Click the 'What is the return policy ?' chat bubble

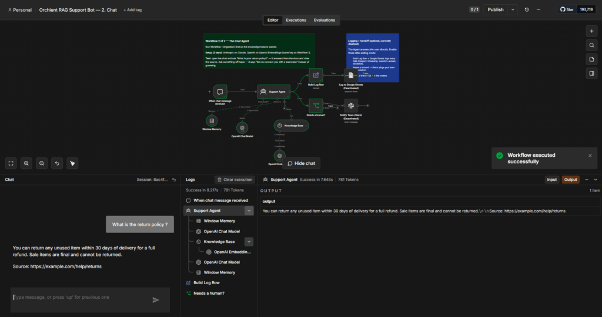(x=140, y=224)
